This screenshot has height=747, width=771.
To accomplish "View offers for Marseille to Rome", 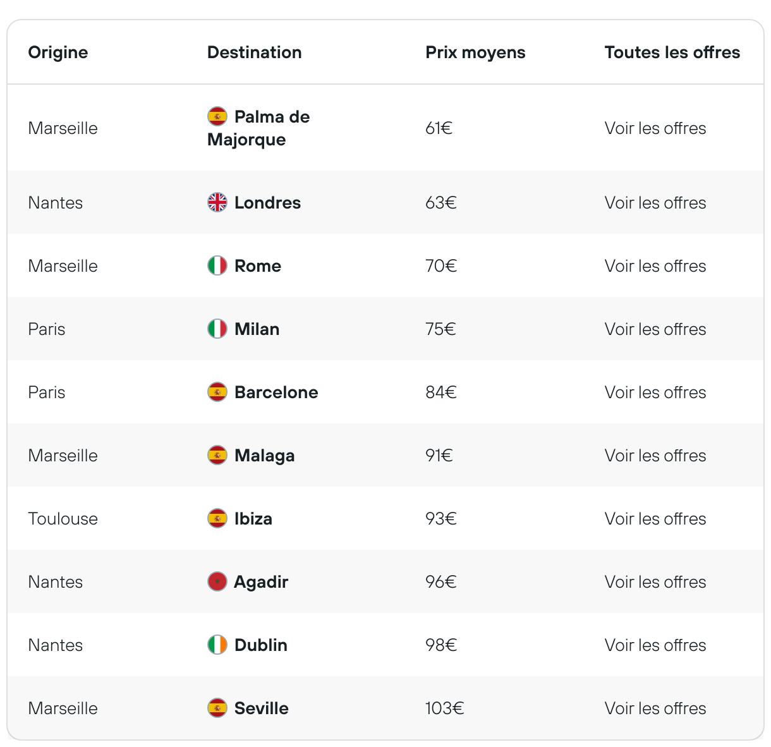I will (655, 266).
